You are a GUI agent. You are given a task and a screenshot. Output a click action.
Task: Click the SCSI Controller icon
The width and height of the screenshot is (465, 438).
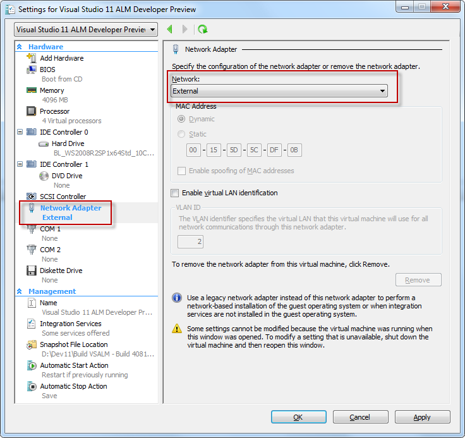pos(32,197)
